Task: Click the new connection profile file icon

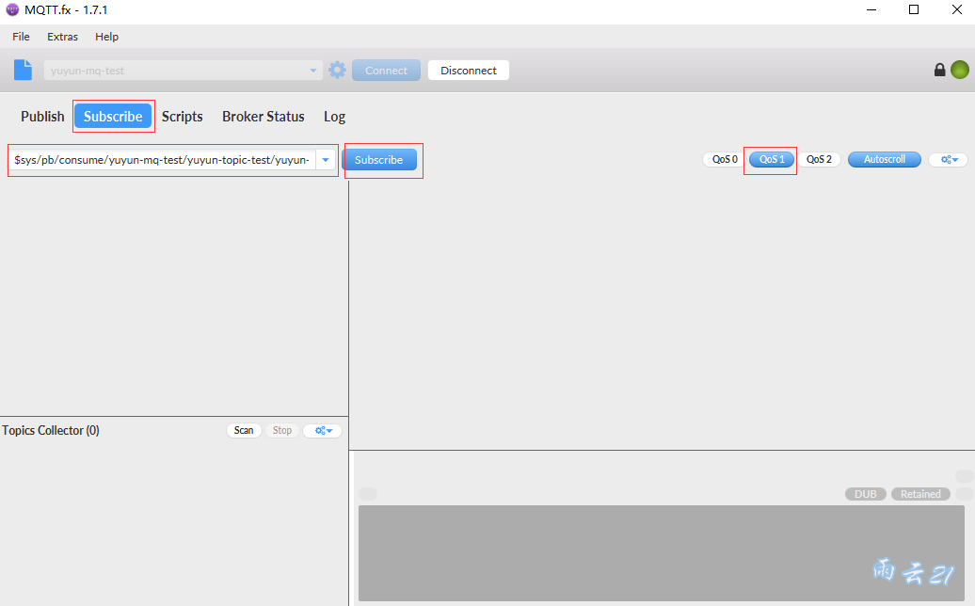Action: [23, 71]
